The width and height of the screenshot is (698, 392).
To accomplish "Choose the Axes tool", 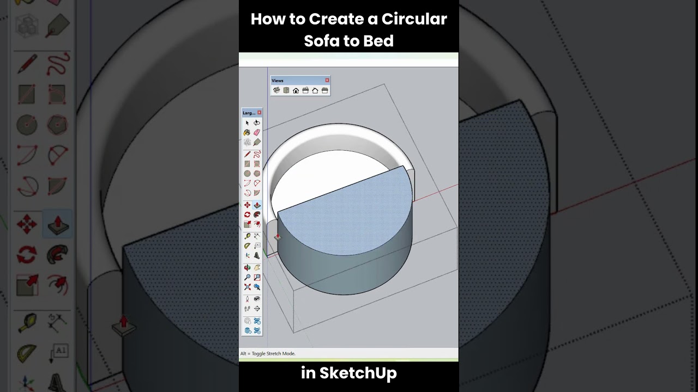I will pyautogui.click(x=247, y=255).
